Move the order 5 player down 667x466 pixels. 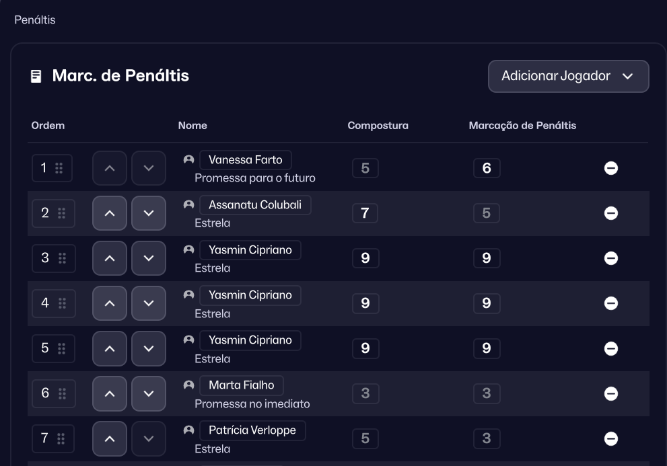pos(149,348)
